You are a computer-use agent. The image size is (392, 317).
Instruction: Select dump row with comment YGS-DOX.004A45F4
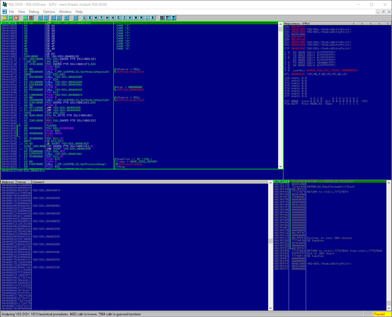pos(134,190)
